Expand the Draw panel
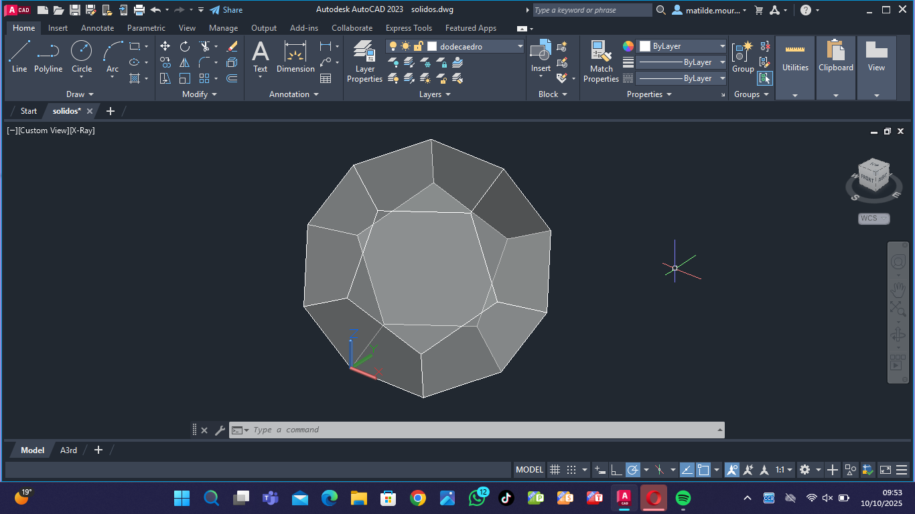Image resolution: width=915 pixels, height=514 pixels. tap(80, 94)
